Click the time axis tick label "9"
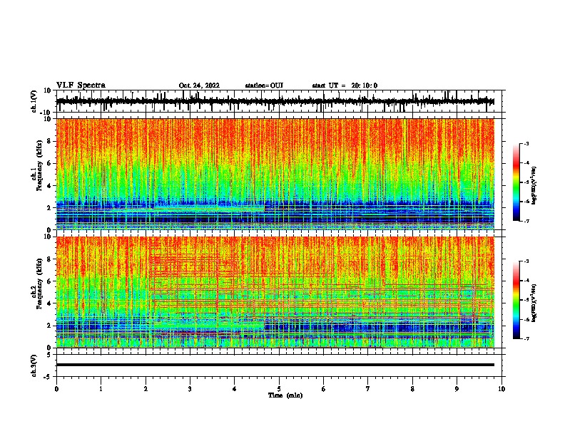Image resolution: width=565 pixels, height=436 pixels. pos(457,389)
